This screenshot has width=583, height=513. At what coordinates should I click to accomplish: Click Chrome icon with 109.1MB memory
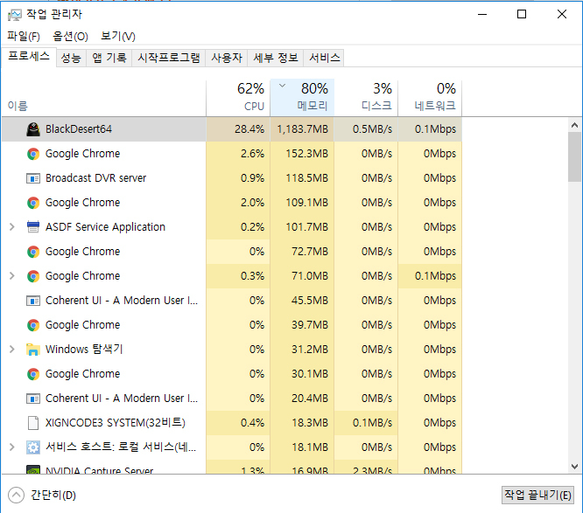click(x=33, y=203)
